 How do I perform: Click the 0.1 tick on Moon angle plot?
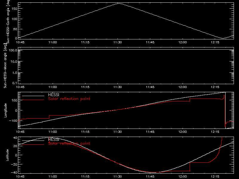15,83
